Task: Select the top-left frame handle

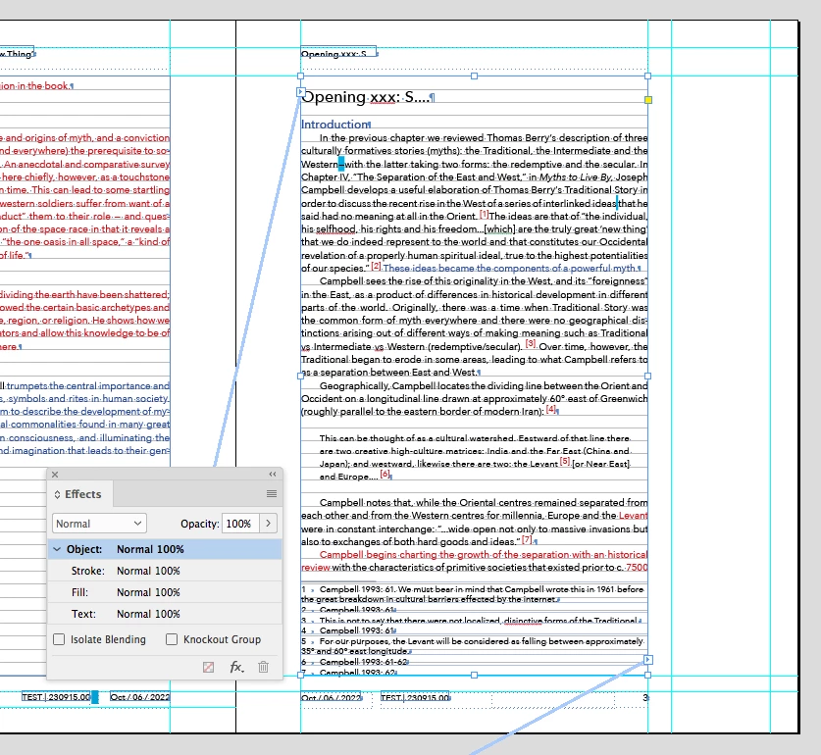Action: tap(300, 75)
